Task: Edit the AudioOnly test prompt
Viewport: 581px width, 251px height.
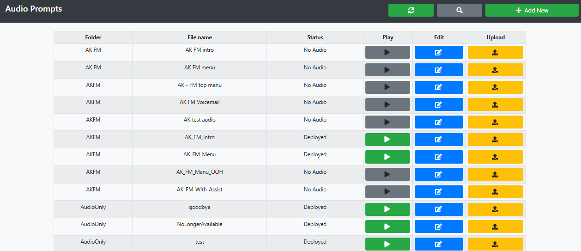Action: click(439, 244)
